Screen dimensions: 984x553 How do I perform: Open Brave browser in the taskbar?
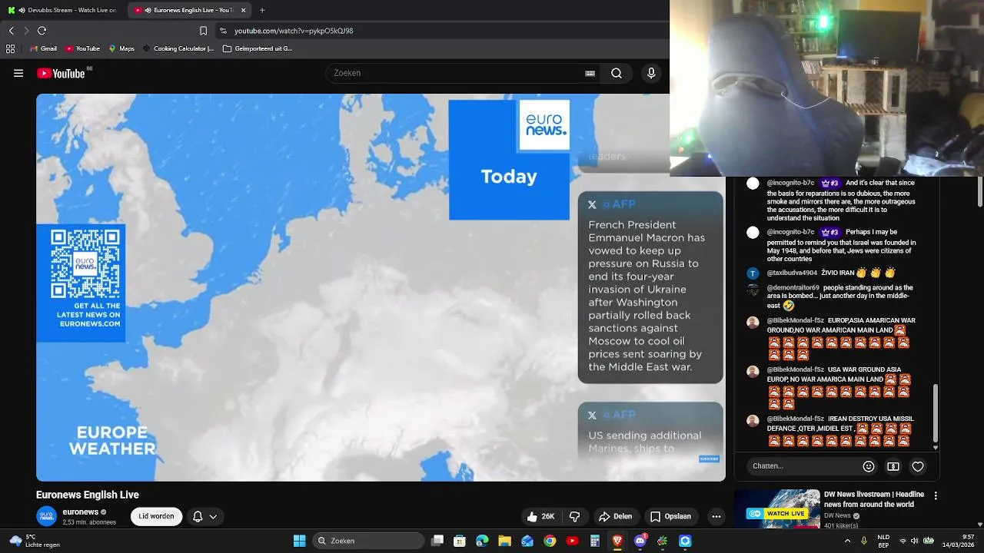coord(617,541)
